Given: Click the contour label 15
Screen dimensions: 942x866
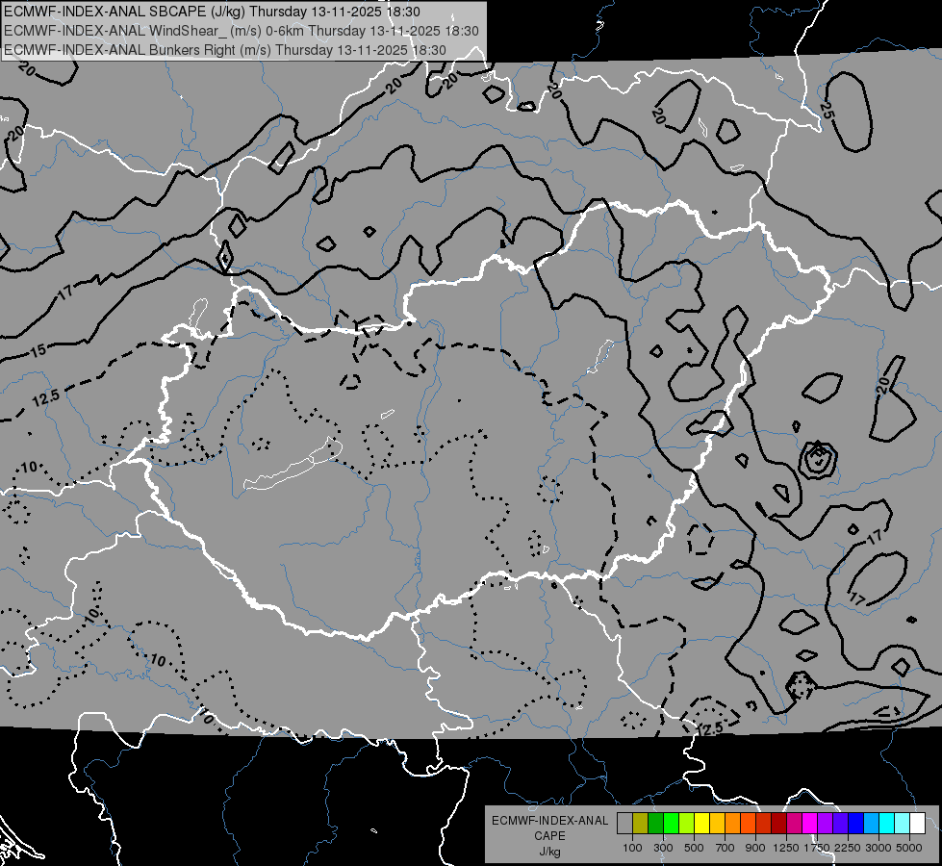Looking at the screenshot, I should pos(38,349).
